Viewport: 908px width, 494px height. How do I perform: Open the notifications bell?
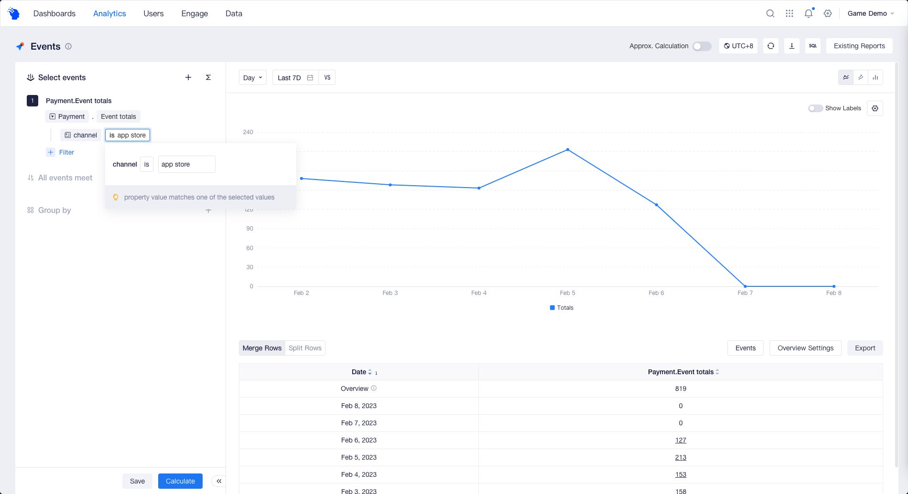click(808, 13)
